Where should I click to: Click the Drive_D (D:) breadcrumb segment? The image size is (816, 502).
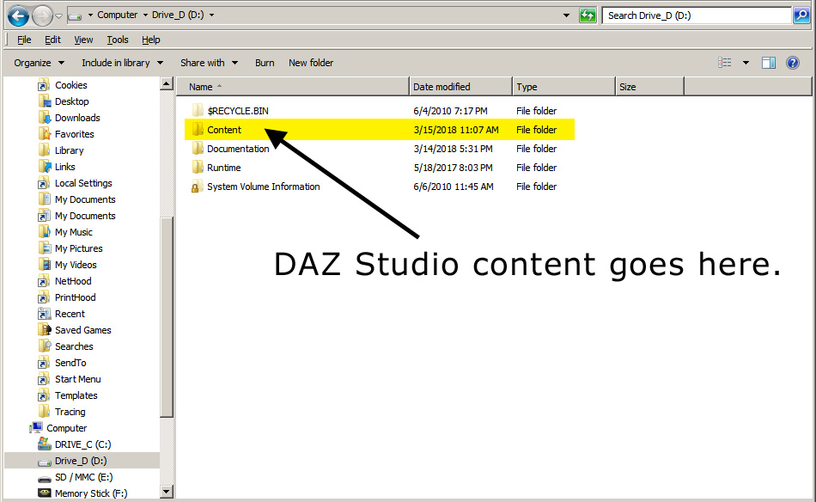coord(178,15)
